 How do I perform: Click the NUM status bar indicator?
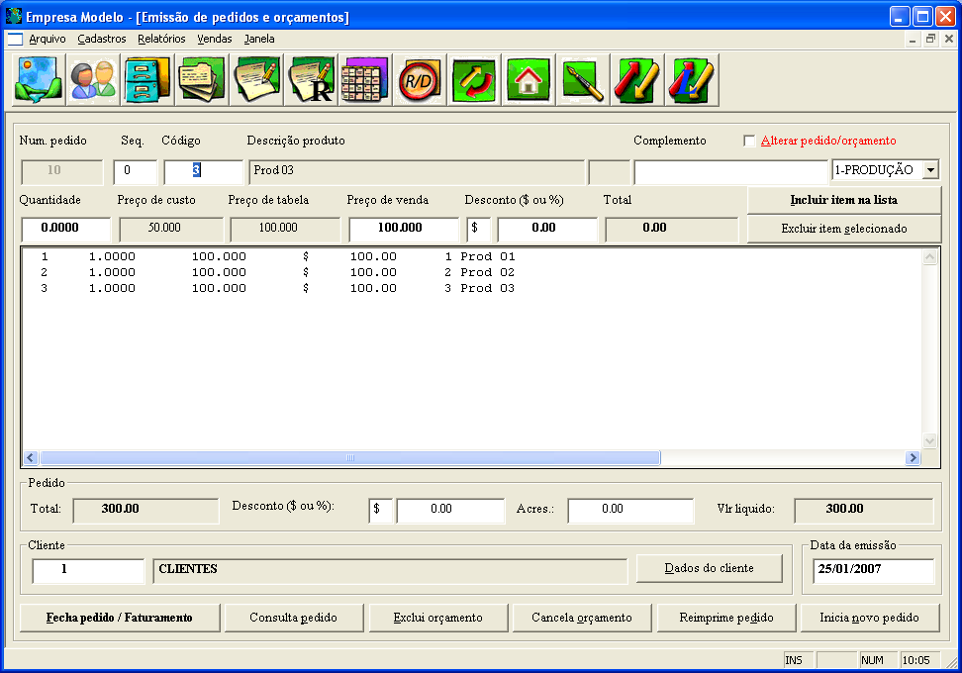[x=877, y=660]
